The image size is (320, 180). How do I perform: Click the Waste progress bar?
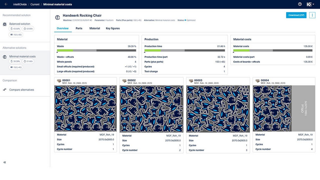[96, 50]
